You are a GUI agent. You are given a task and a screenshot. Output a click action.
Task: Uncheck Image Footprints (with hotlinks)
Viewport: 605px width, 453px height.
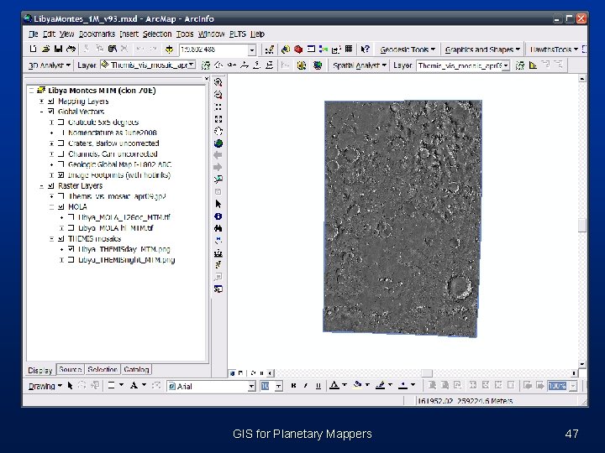61,174
